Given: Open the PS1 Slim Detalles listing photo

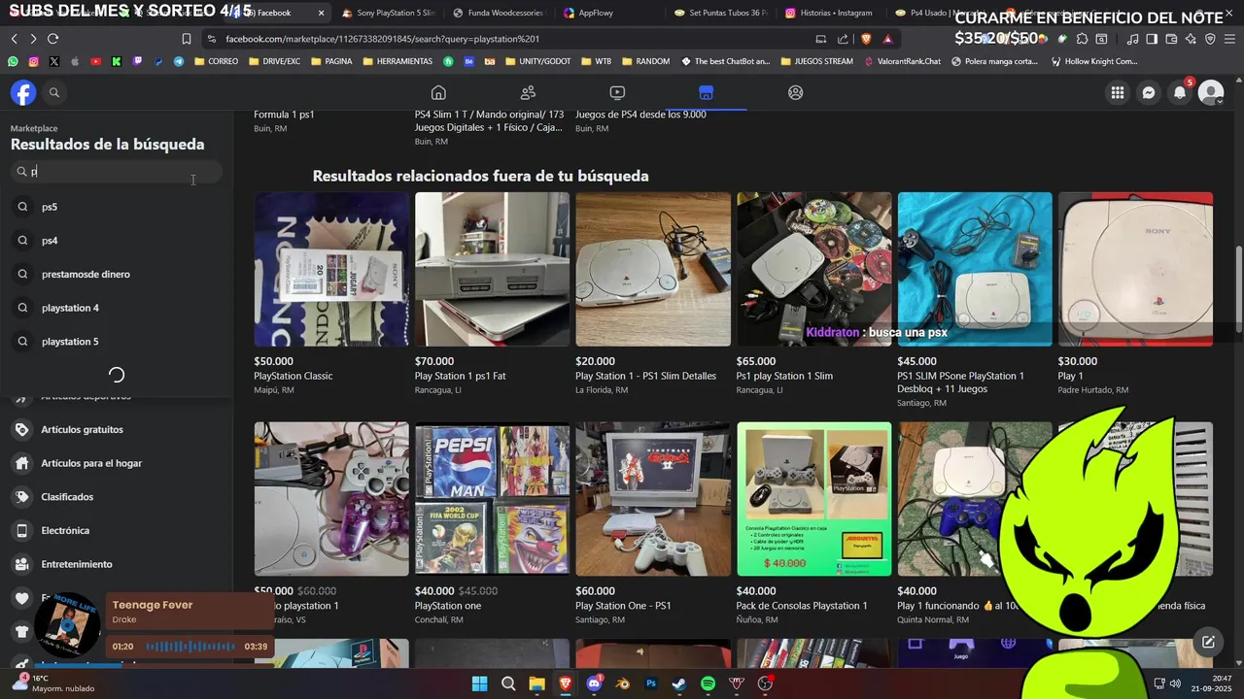Looking at the screenshot, I should pyautogui.click(x=653, y=269).
